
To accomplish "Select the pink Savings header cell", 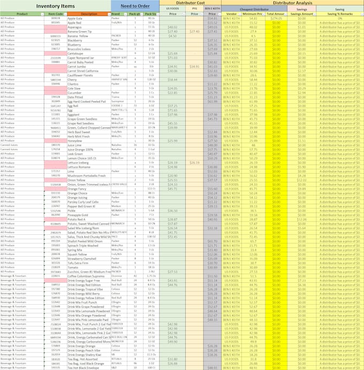I will [x=302, y=9].
